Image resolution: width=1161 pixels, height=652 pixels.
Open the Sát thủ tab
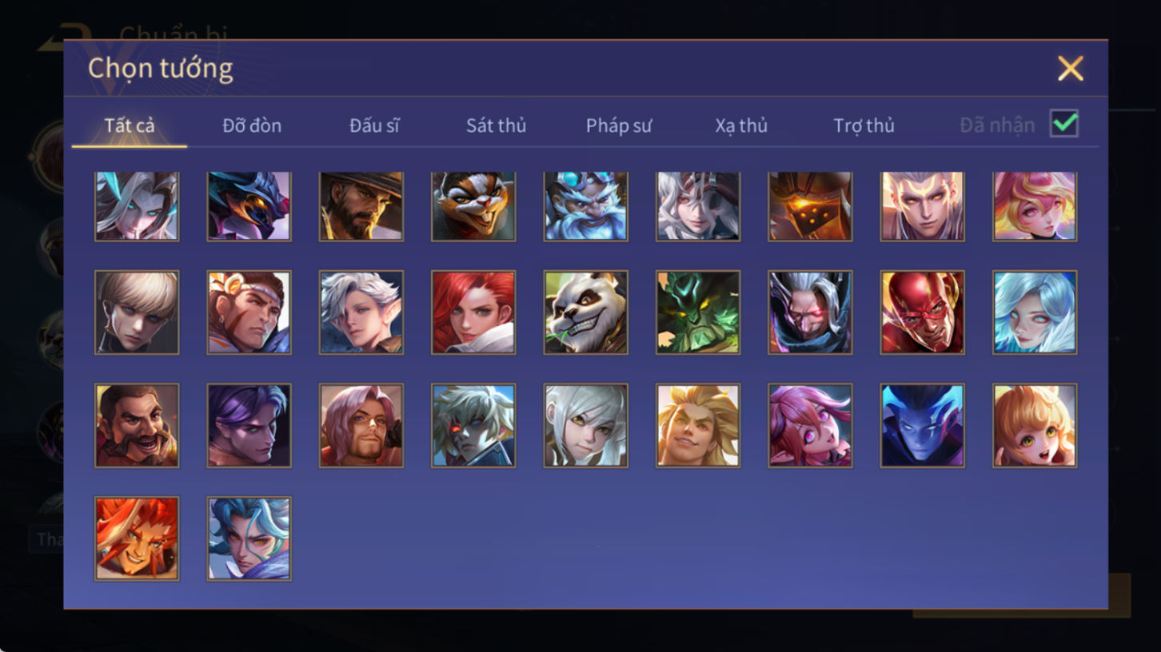(496, 125)
